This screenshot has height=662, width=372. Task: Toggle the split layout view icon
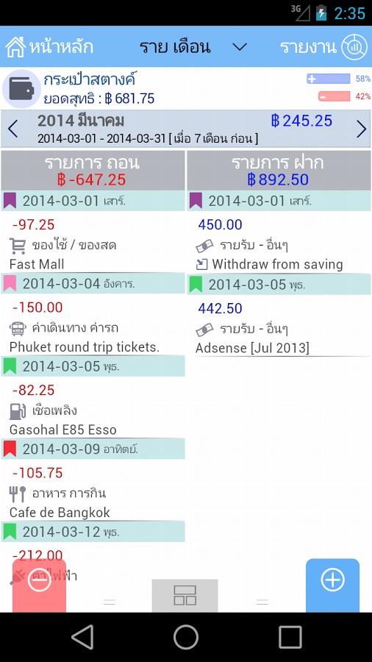tap(185, 595)
